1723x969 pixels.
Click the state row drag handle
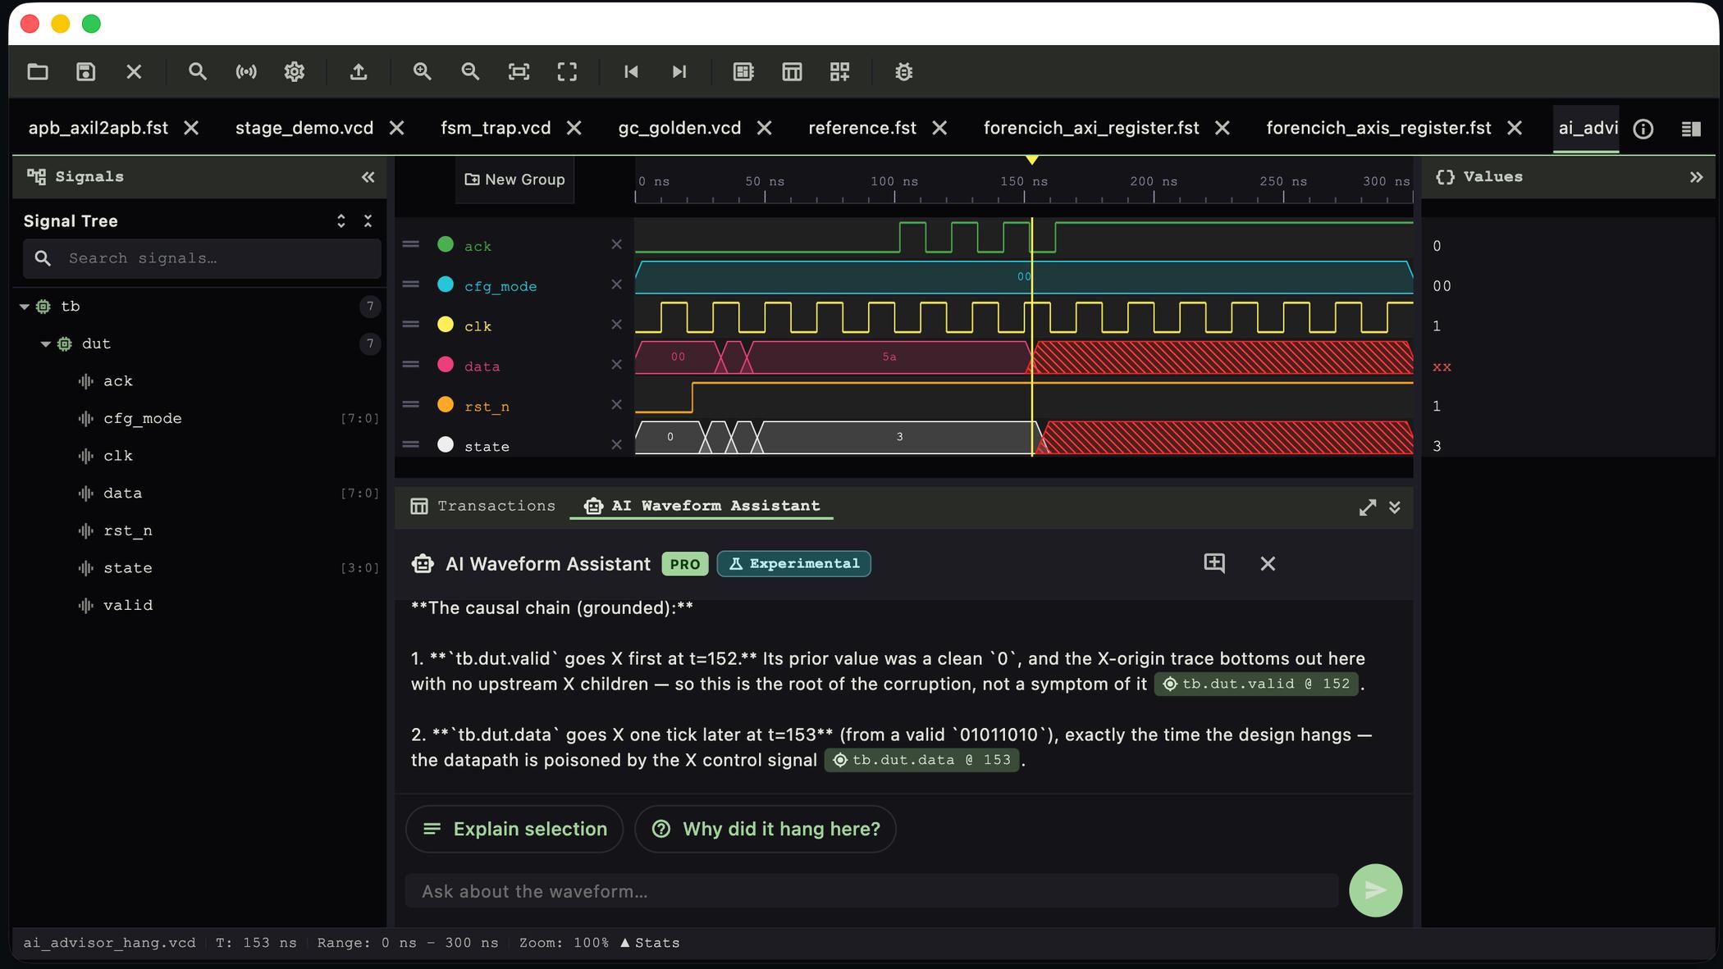point(411,445)
